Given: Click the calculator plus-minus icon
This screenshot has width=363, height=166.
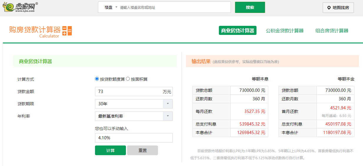Looking at the screenshot, I should pyautogui.click(x=67, y=31).
